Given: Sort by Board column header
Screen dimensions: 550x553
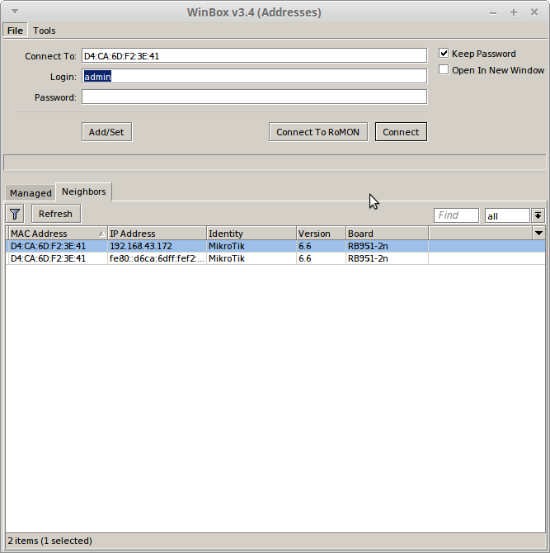Looking at the screenshot, I should pyautogui.click(x=387, y=234).
